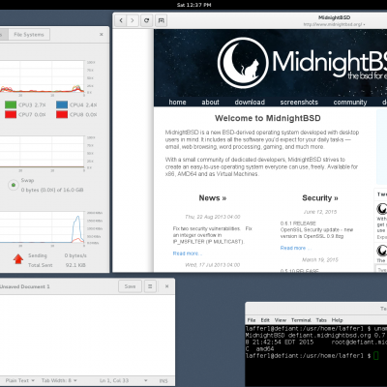The width and height of the screenshot is (387, 387).
Task: Click the red CPU8 color swatch
Action: (62, 114)
